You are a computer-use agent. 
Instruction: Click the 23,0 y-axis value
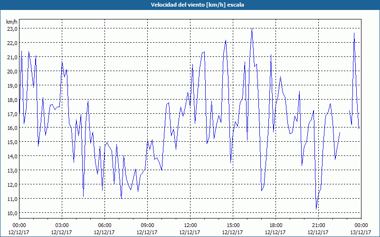point(12,29)
